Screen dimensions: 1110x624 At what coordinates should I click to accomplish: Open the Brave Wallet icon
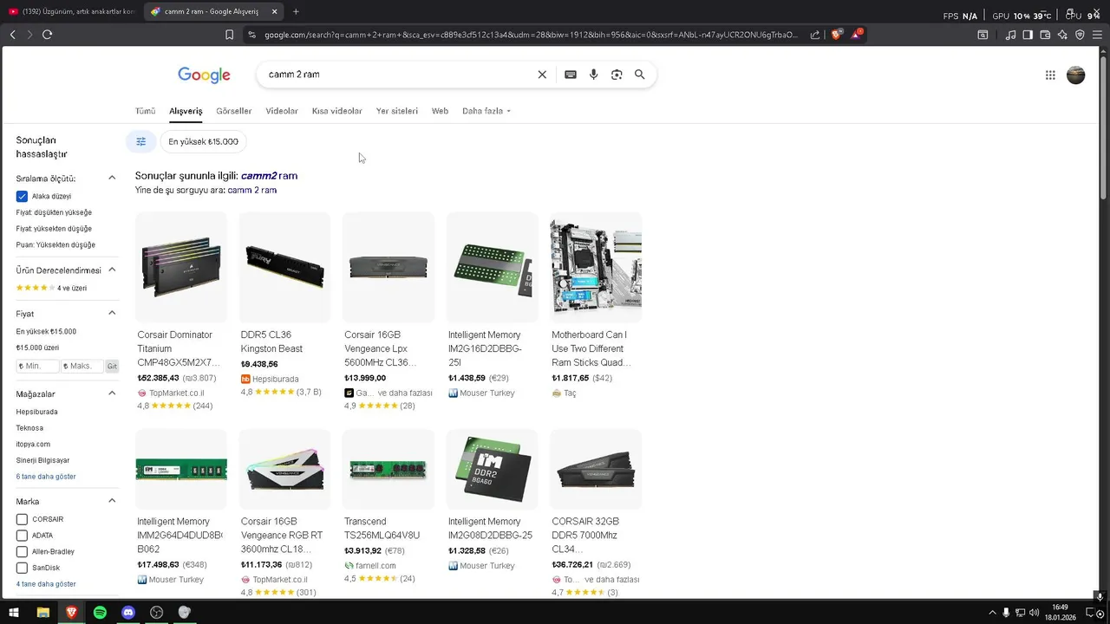(1045, 35)
